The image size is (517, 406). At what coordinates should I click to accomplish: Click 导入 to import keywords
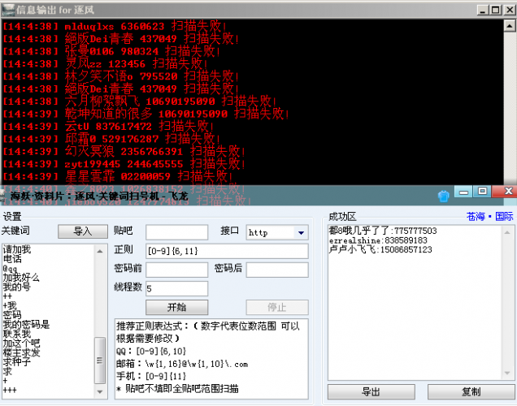pos(82,231)
